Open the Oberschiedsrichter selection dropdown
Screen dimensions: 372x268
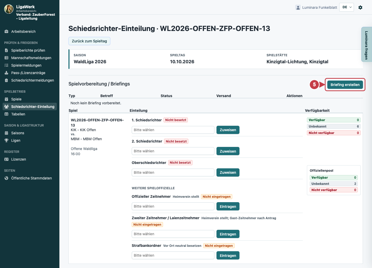[x=173, y=172]
